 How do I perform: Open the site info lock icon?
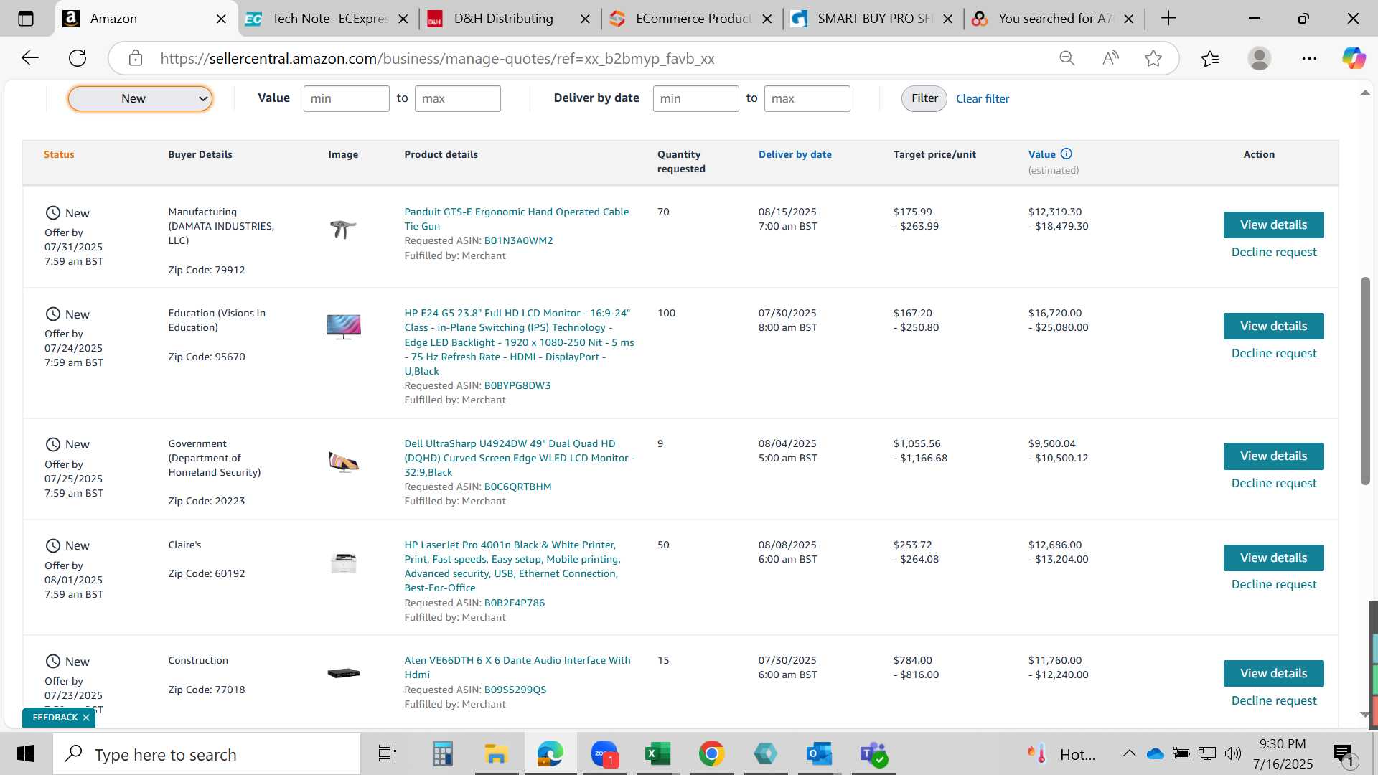(x=136, y=58)
